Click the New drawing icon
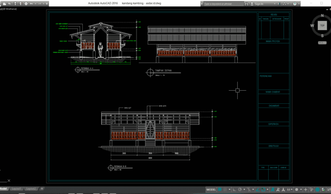Image resolution: width=331 pixels, height=194 pixels. [x=4, y=4]
